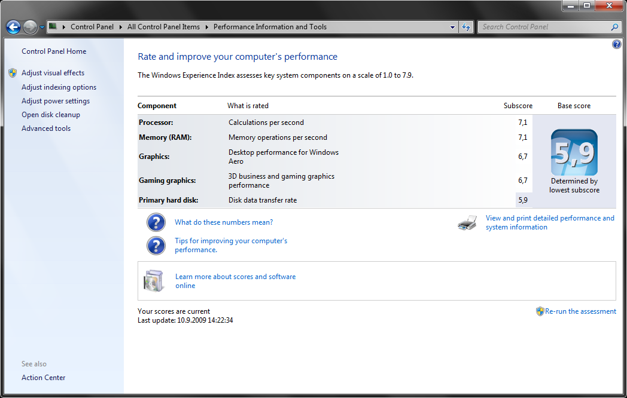This screenshot has height=398, width=627.
Task: Click the refresh icon in the address bar
Action: 465,26
